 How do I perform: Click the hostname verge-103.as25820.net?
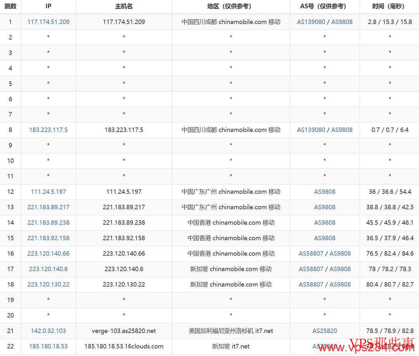(124, 331)
